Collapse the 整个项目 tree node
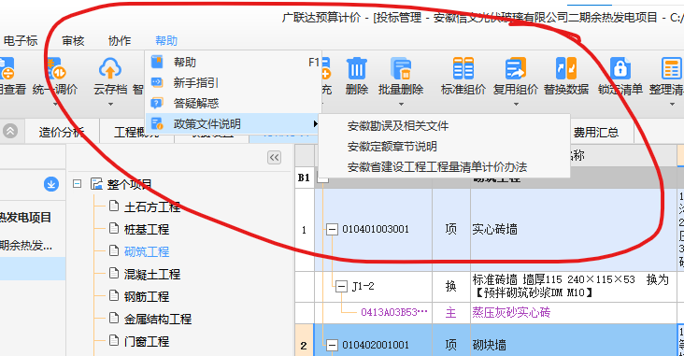This screenshot has width=684, height=356. pyautogui.click(x=78, y=184)
